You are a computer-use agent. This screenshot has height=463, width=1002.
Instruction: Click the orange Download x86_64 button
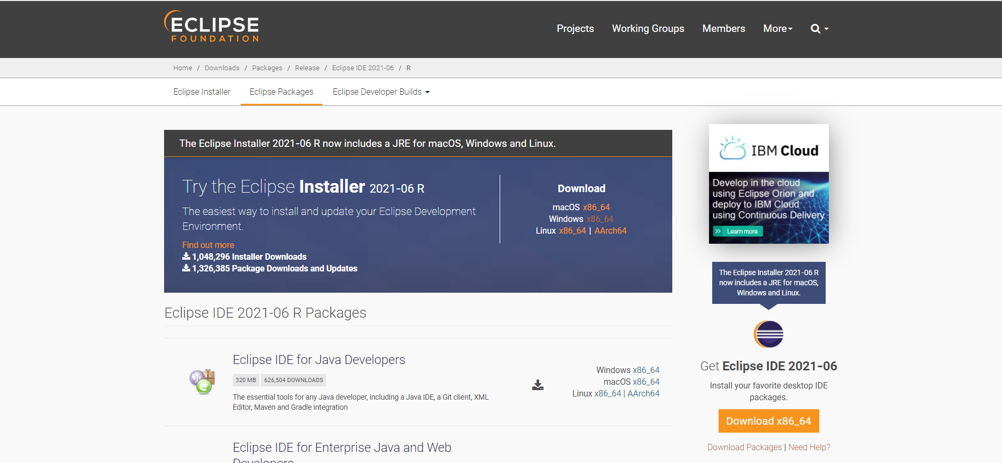(769, 421)
